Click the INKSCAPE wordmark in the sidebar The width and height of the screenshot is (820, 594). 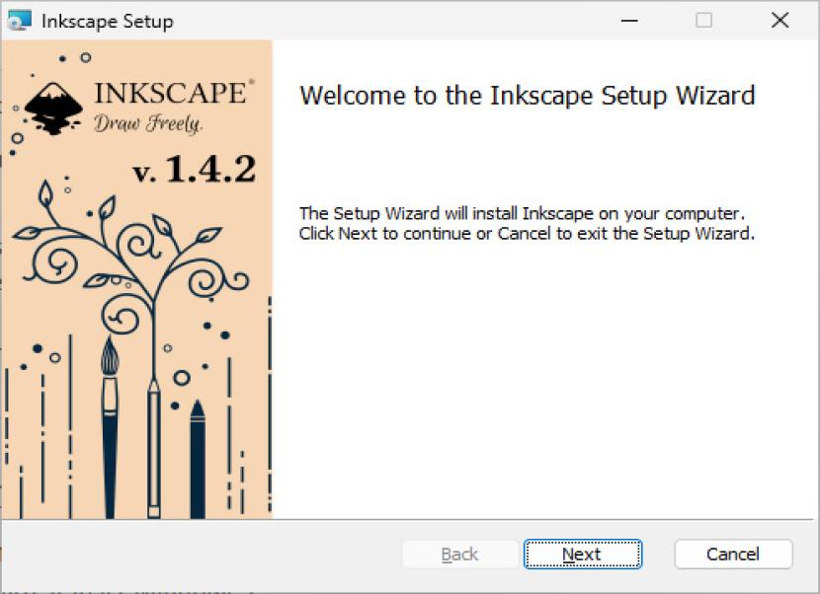[170, 94]
